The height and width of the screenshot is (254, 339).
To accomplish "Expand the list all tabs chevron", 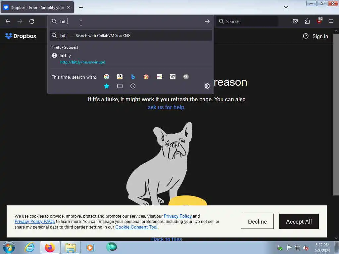I will point(286,7).
